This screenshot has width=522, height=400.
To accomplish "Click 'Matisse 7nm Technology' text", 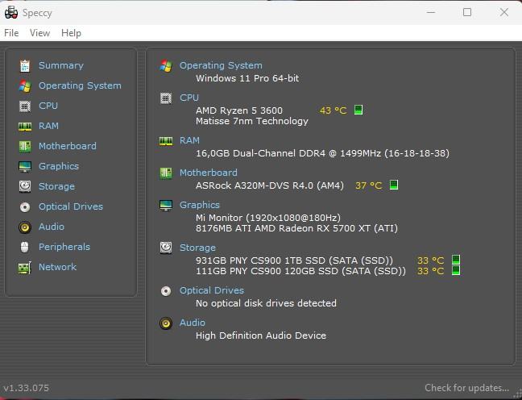I will tap(252, 121).
